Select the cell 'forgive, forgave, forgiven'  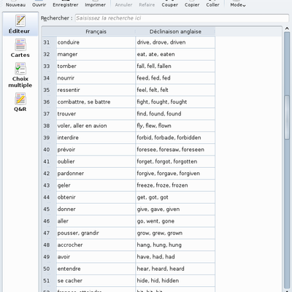(175, 174)
